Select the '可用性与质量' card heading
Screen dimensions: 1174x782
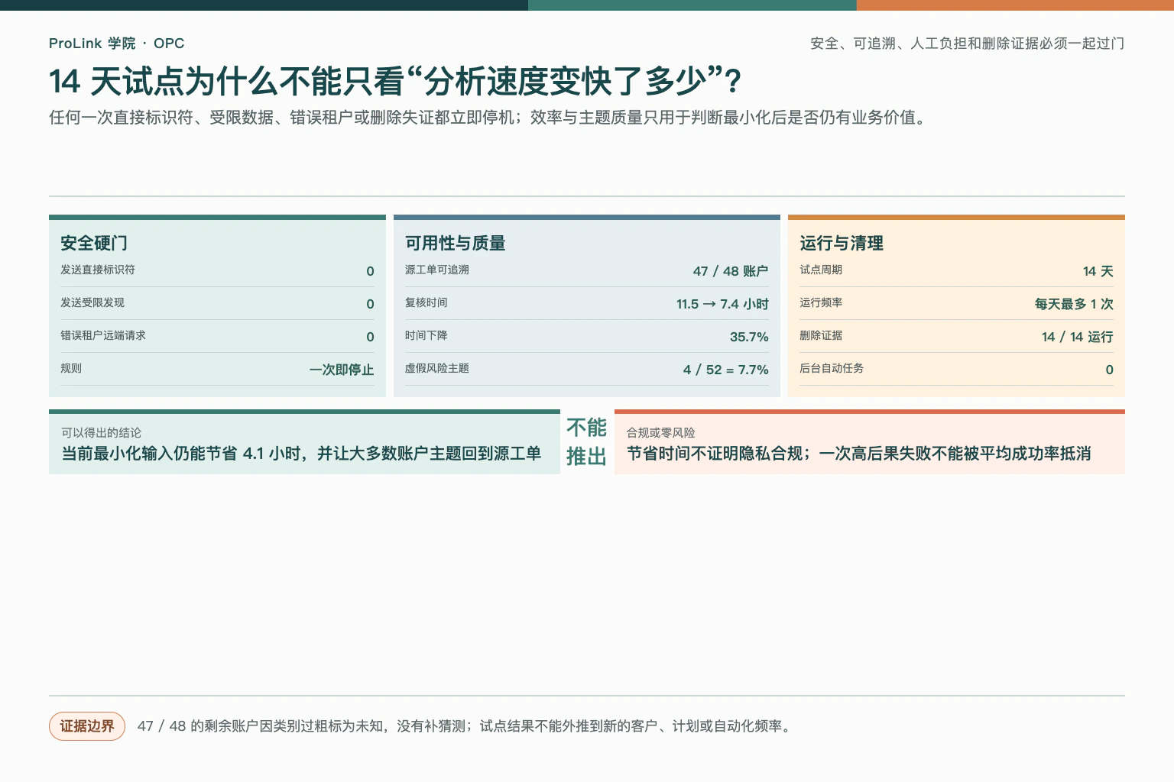[x=456, y=244]
